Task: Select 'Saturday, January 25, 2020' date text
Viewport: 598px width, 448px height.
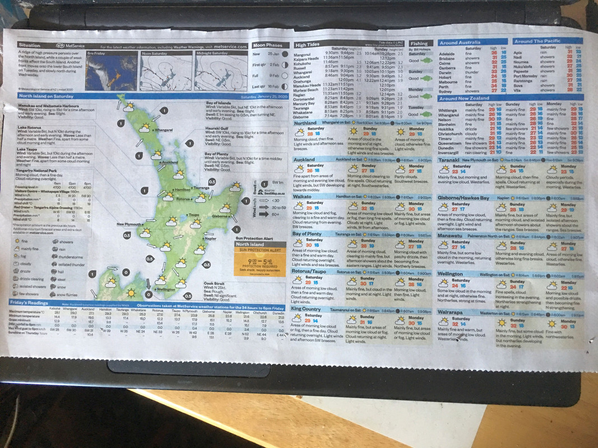Action: coord(265,97)
